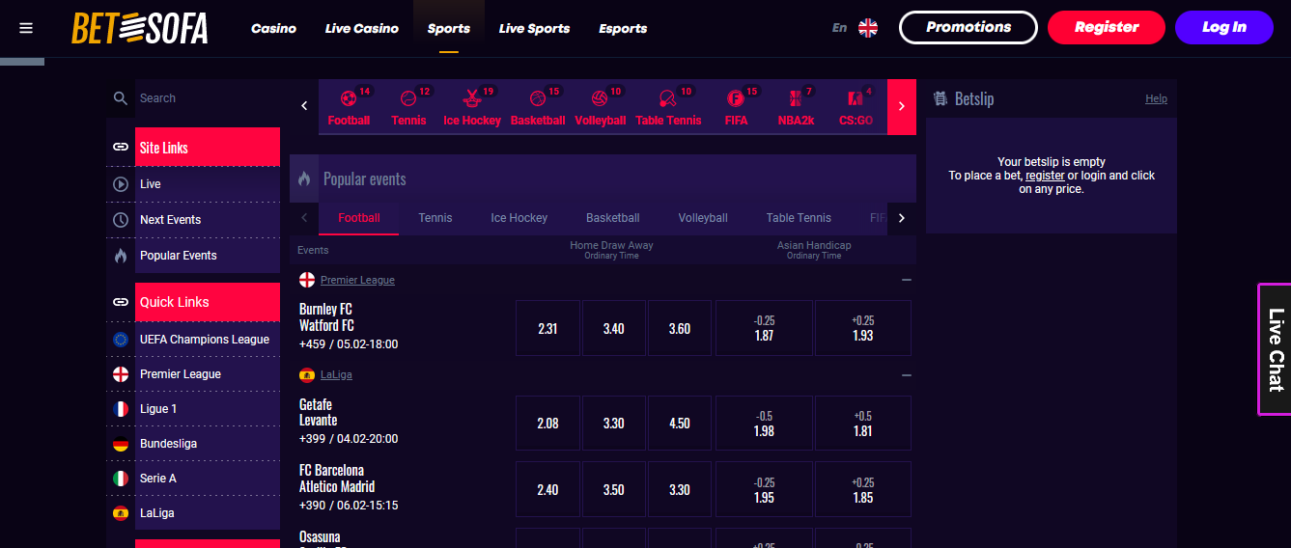
Task: Pick Burnley FC home odds 2.31
Action: click(x=547, y=328)
